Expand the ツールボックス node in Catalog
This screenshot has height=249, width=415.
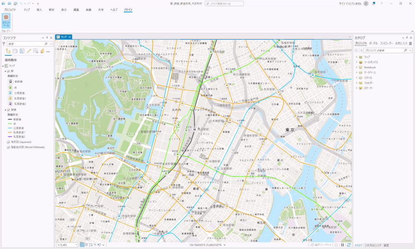coord(356,62)
